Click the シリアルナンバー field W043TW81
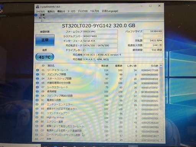The height and width of the screenshot is (147, 196). tap(100, 36)
